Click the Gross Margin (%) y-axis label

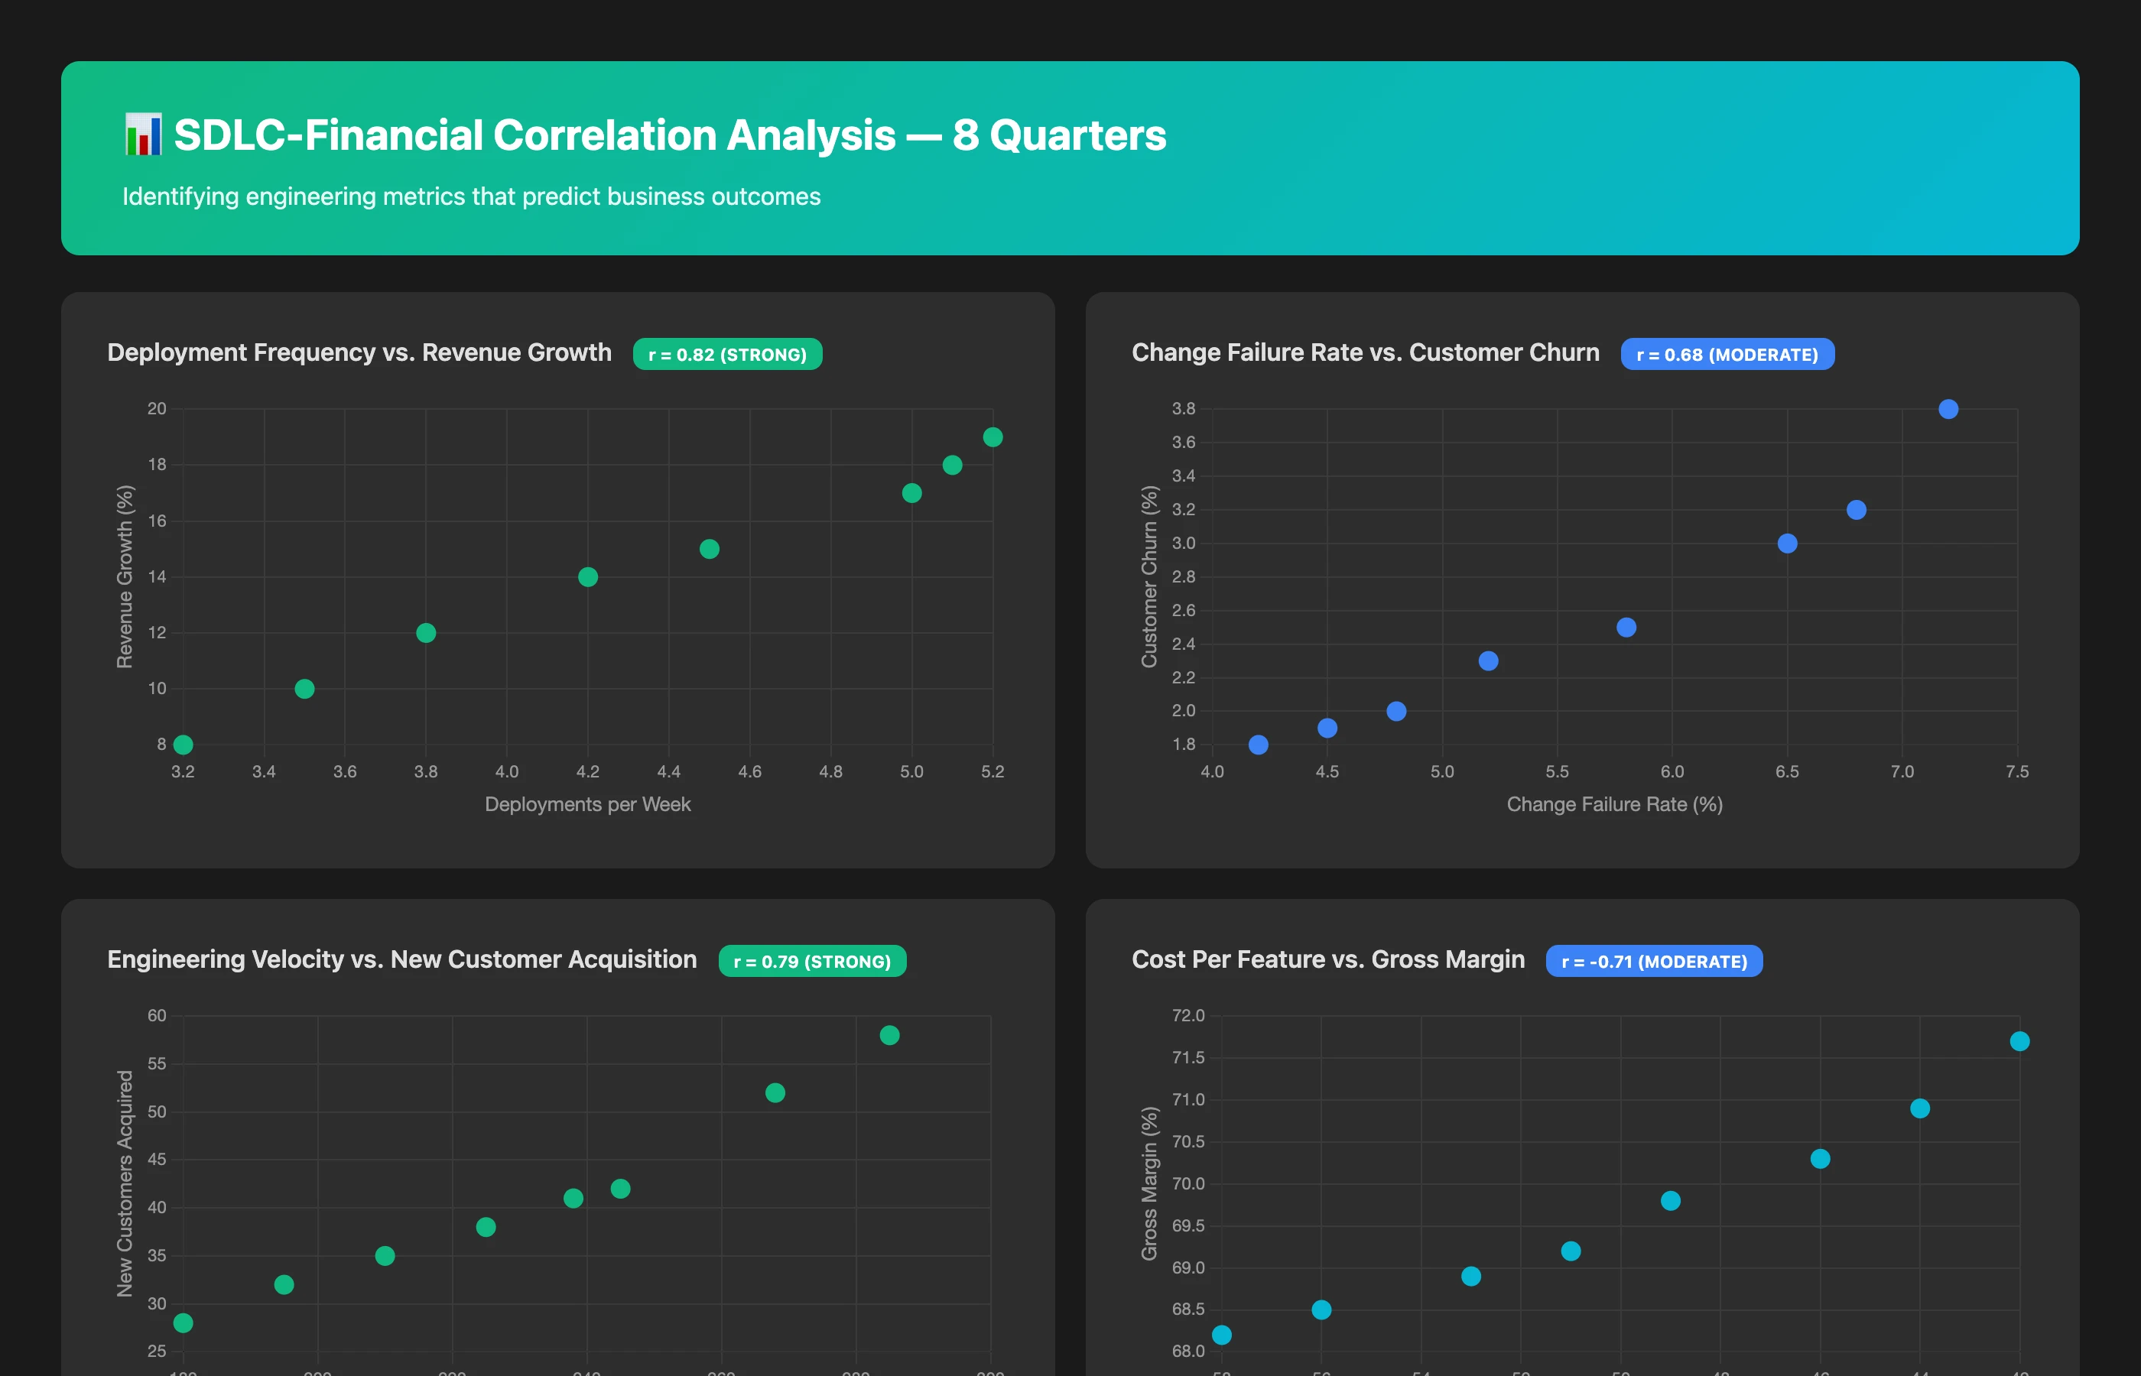click(1149, 1183)
